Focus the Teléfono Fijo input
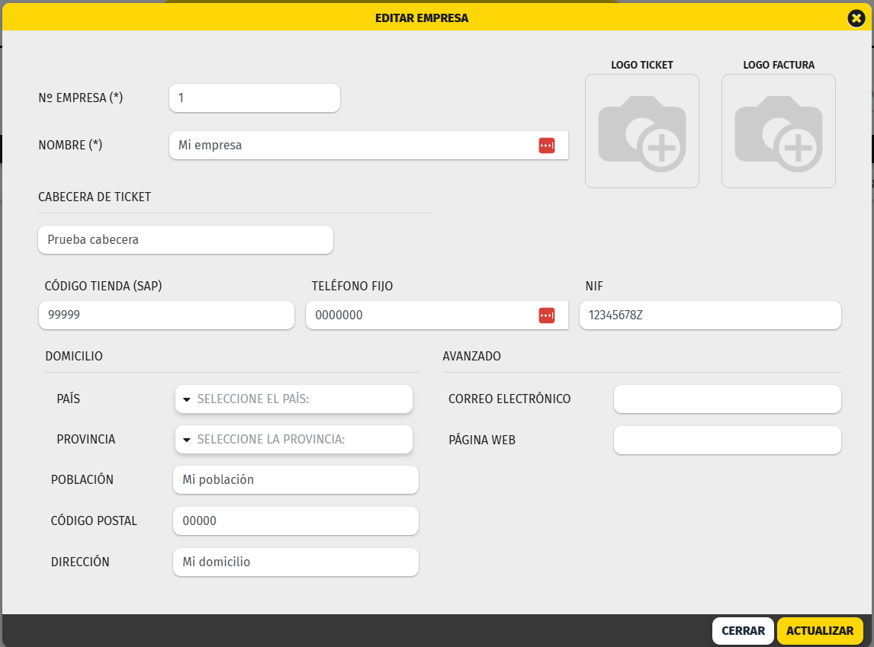Image resolution: width=874 pixels, height=647 pixels. coord(419,315)
